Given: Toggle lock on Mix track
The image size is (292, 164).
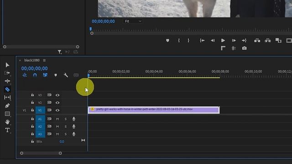Looking at the screenshot, I should pos(32,141).
